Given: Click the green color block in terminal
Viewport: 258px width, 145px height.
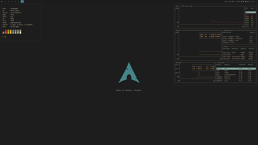Looking at the screenshot, I should (18, 32).
